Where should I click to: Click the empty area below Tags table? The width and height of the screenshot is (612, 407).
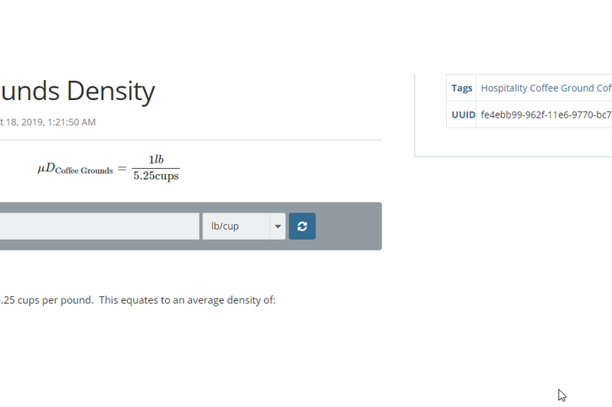pyautogui.click(x=513, y=142)
